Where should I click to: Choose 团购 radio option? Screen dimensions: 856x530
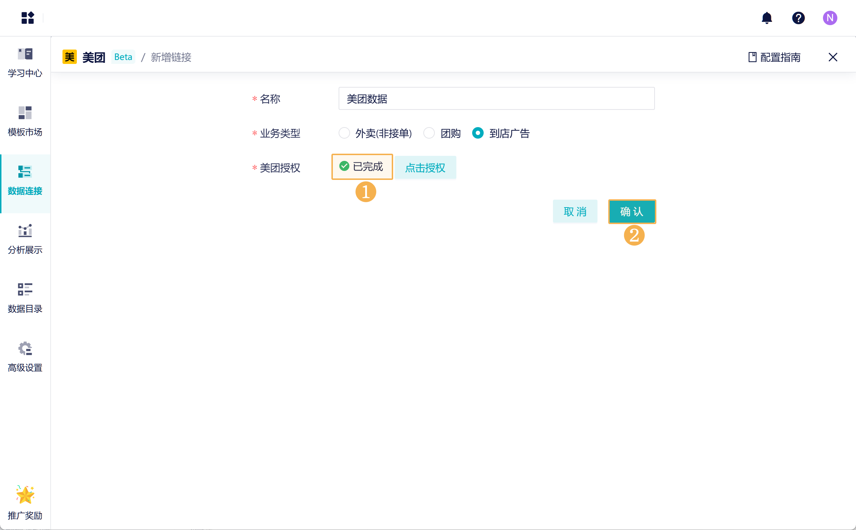pyautogui.click(x=429, y=133)
